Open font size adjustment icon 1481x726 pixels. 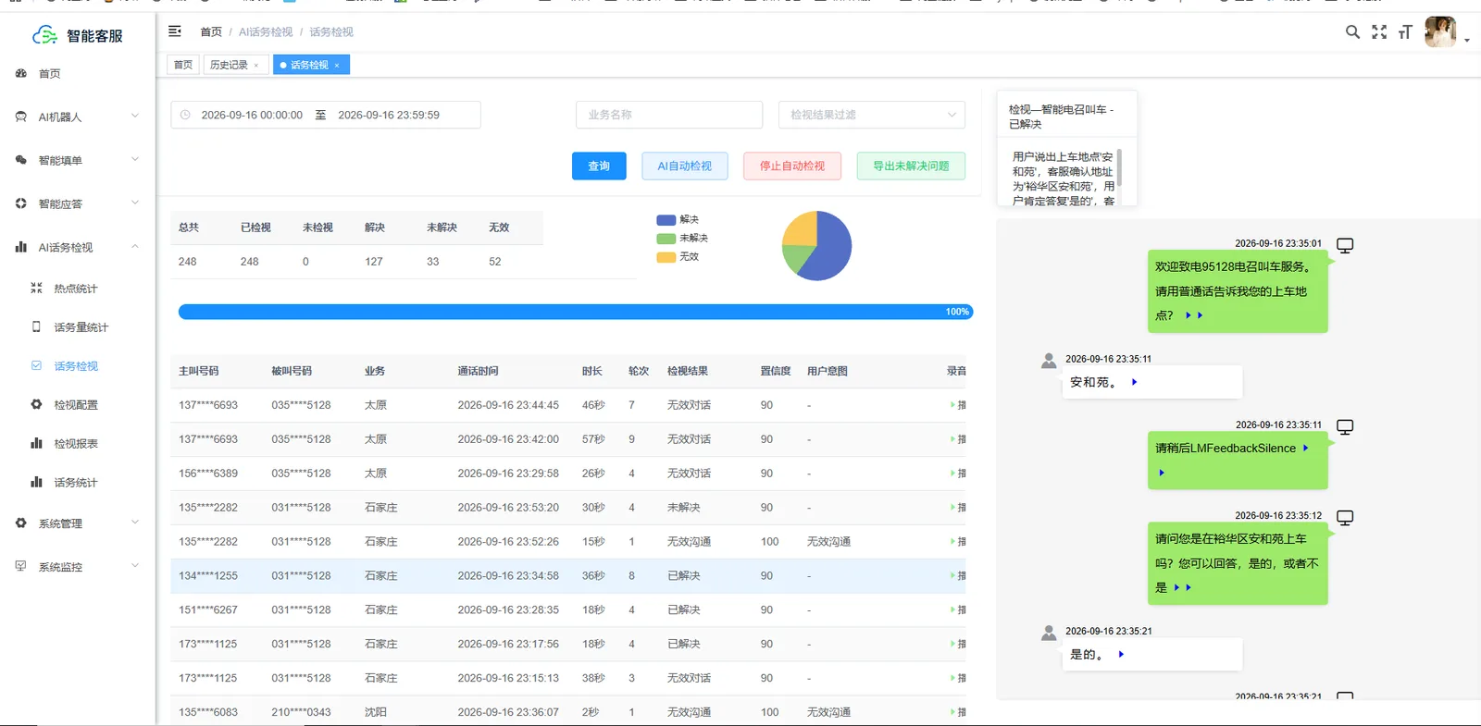[1405, 31]
